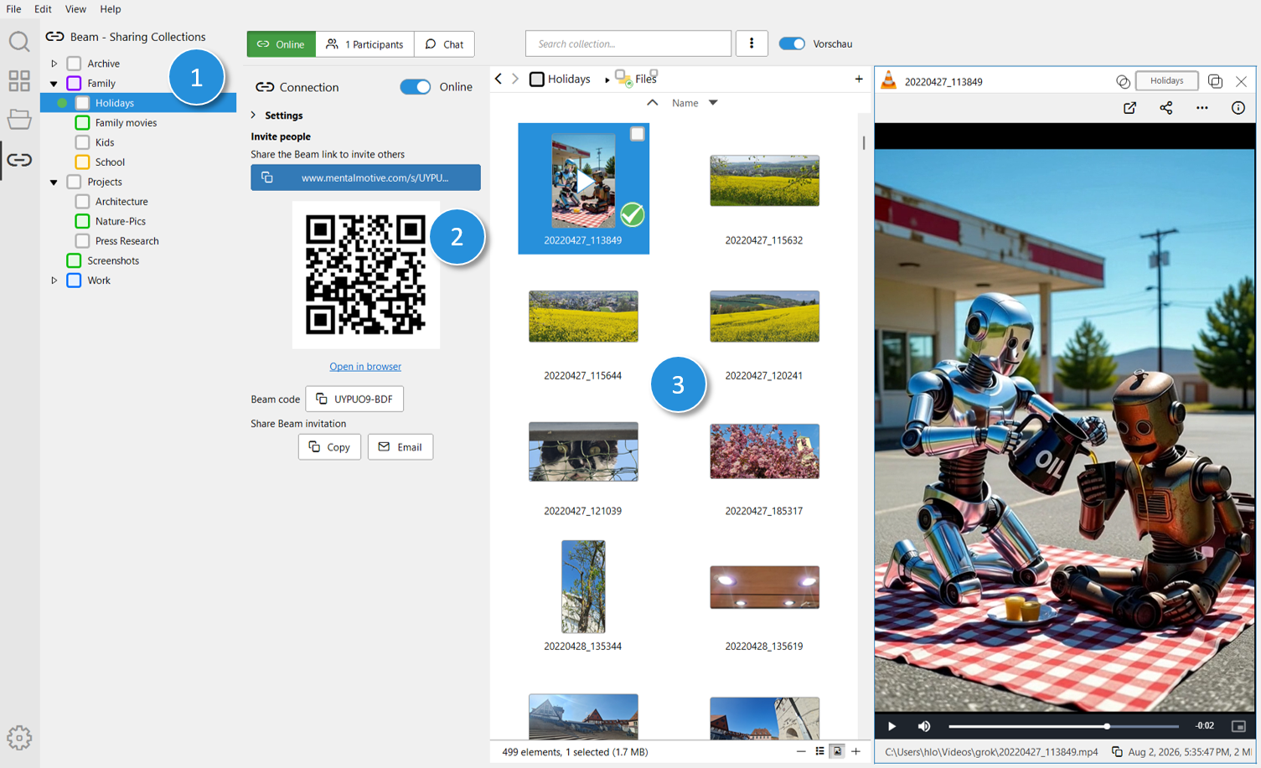1261x768 pixels.
Task: Switch file list to details view
Action: click(819, 751)
